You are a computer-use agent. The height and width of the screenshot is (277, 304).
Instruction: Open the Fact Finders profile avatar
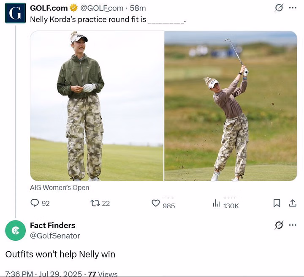pos(15,231)
